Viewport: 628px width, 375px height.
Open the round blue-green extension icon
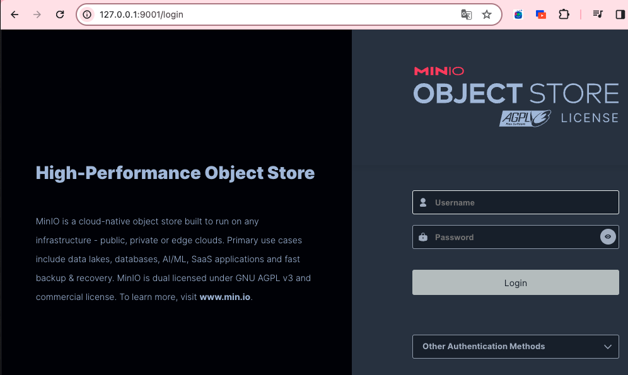(518, 14)
